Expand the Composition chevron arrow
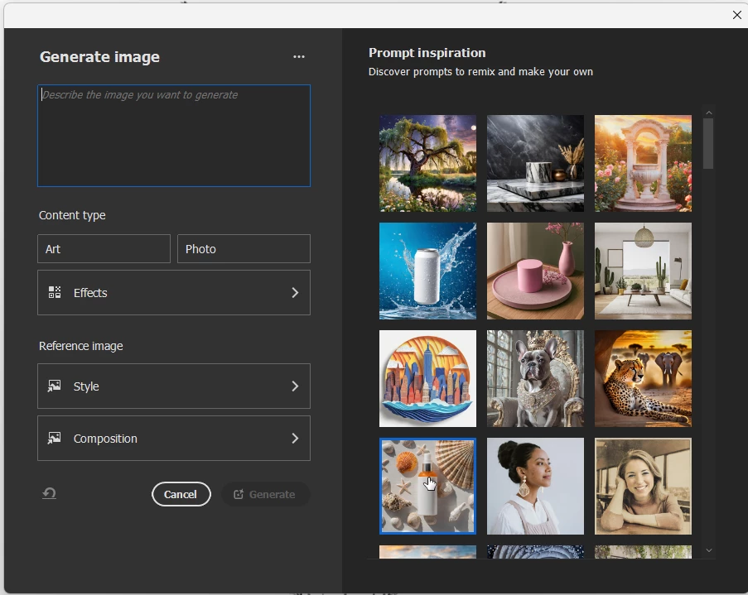This screenshot has width=748, height=595. [x=295, y=438]
